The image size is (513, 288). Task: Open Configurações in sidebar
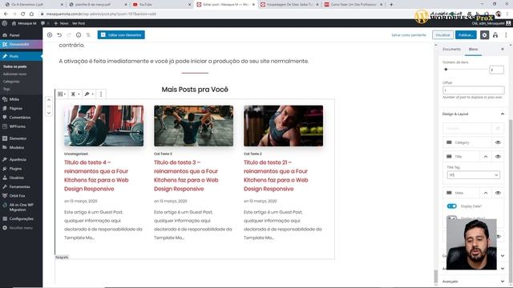coord(22,218)
